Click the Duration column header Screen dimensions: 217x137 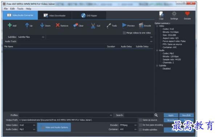pyautogui.click(x=111, y=47)
